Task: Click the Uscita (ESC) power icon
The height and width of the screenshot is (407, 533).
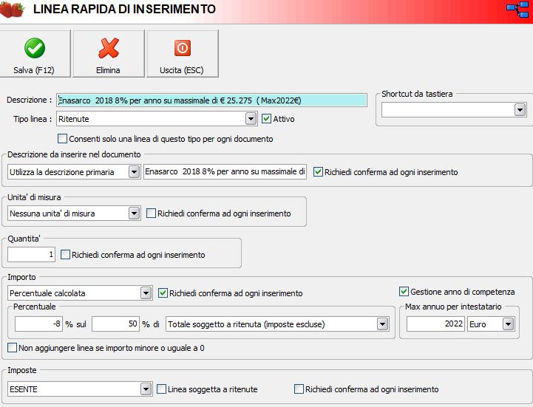Action: (182, 48)
